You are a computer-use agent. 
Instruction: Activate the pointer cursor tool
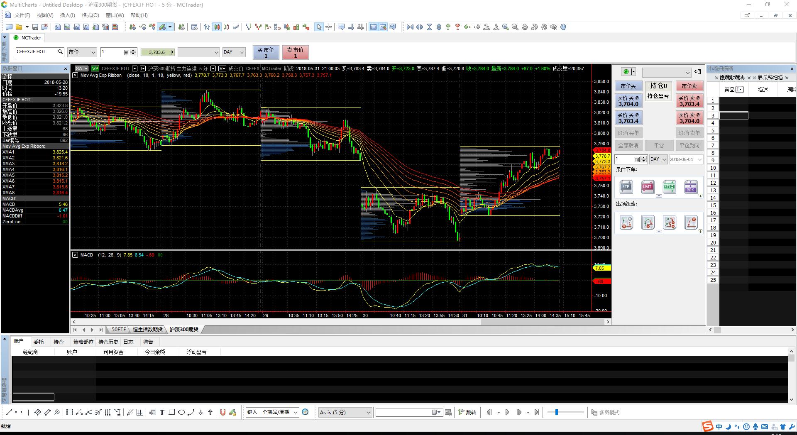pyautogui.click(x=319, y=27)
